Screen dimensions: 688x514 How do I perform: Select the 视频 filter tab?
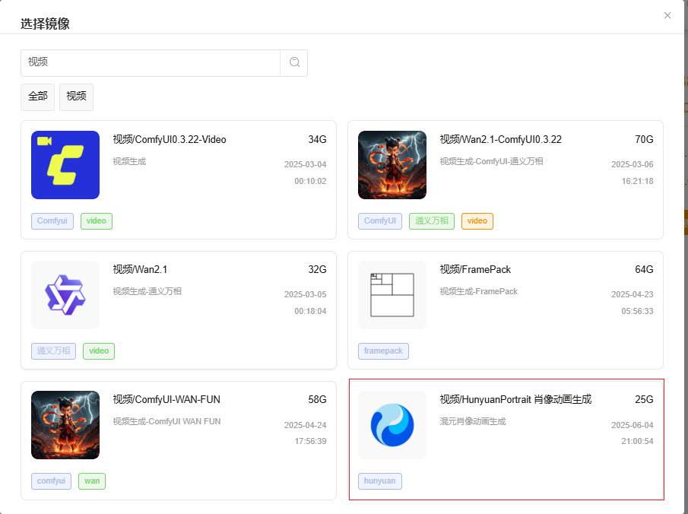point(76,97)
